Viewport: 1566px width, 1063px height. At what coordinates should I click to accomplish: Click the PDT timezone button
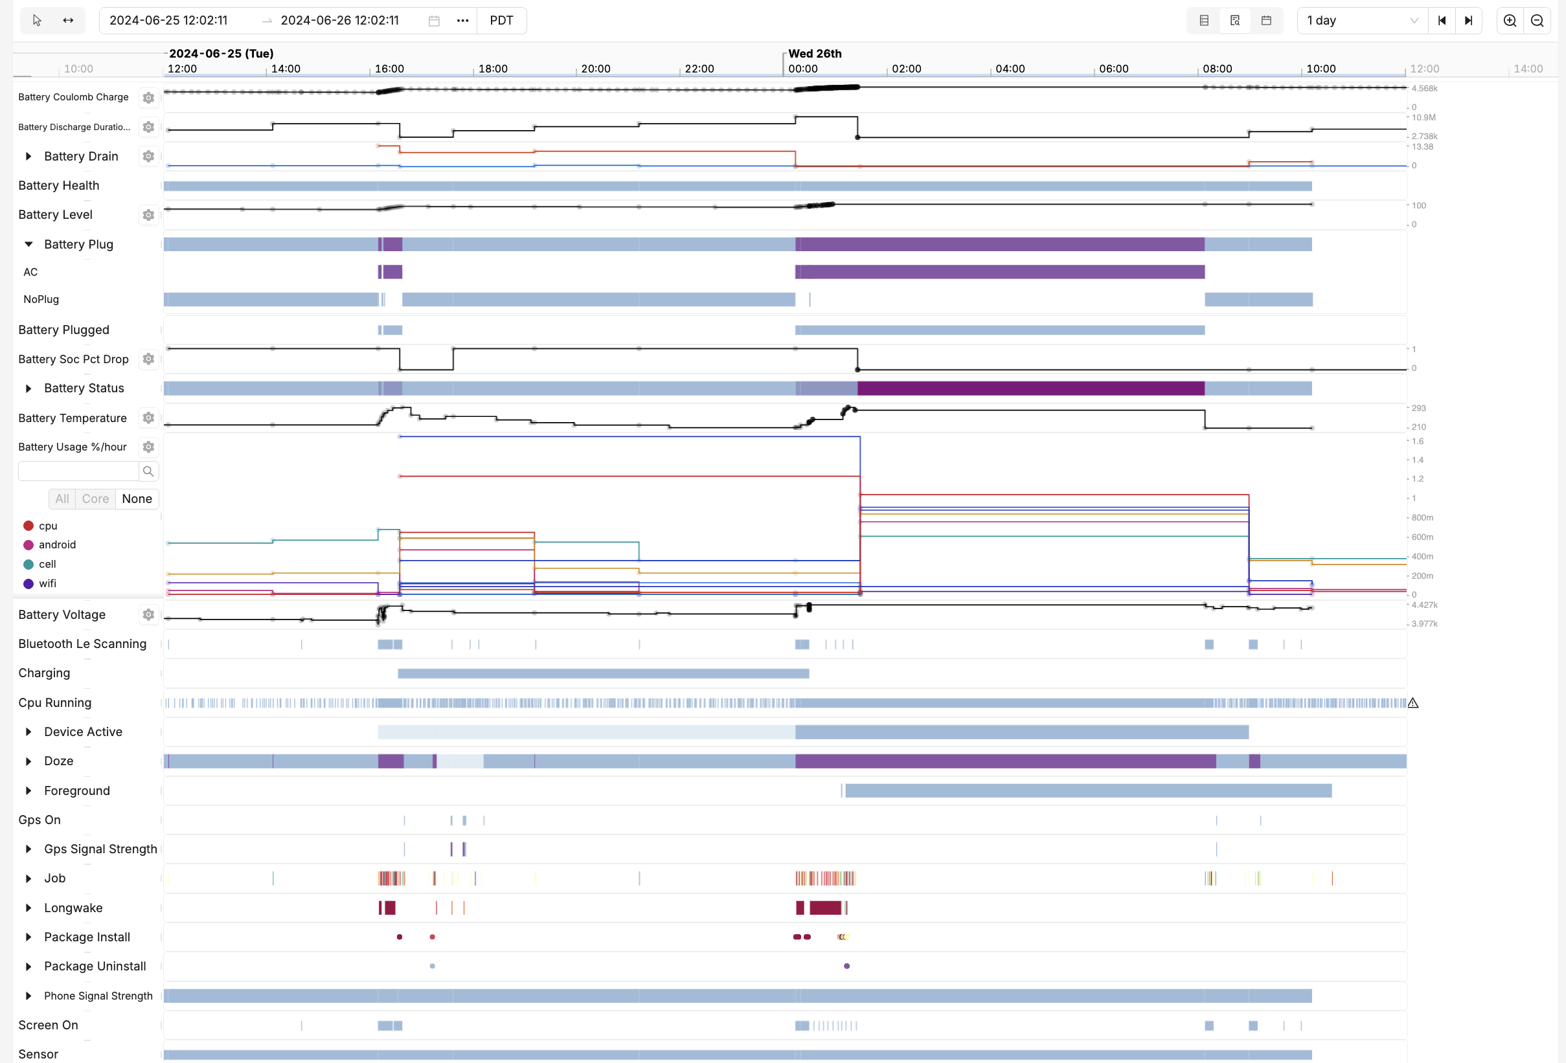click(x=501, y=20)
